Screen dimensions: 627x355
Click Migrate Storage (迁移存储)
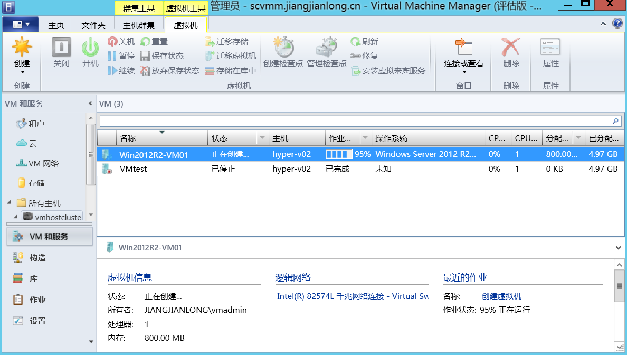tap(227, 41)
